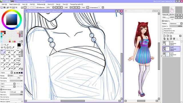
Task: Choose the magic wand tool
Action: coord(8,45)
